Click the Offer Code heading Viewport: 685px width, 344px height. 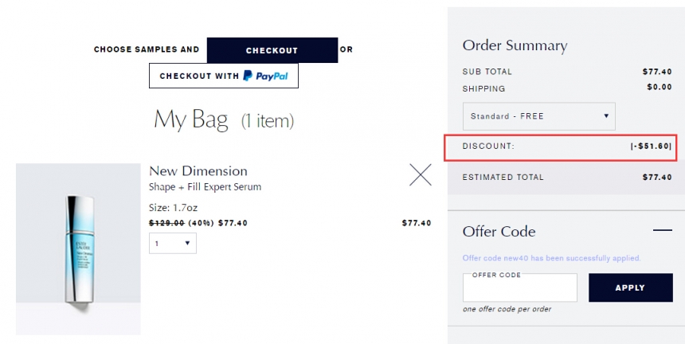499,232
